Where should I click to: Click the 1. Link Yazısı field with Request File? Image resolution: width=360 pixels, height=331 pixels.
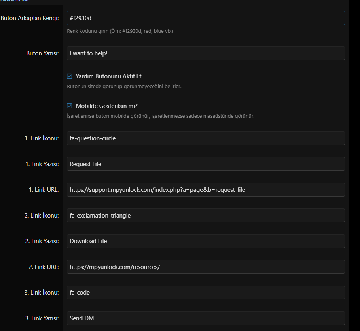[206, 164]
